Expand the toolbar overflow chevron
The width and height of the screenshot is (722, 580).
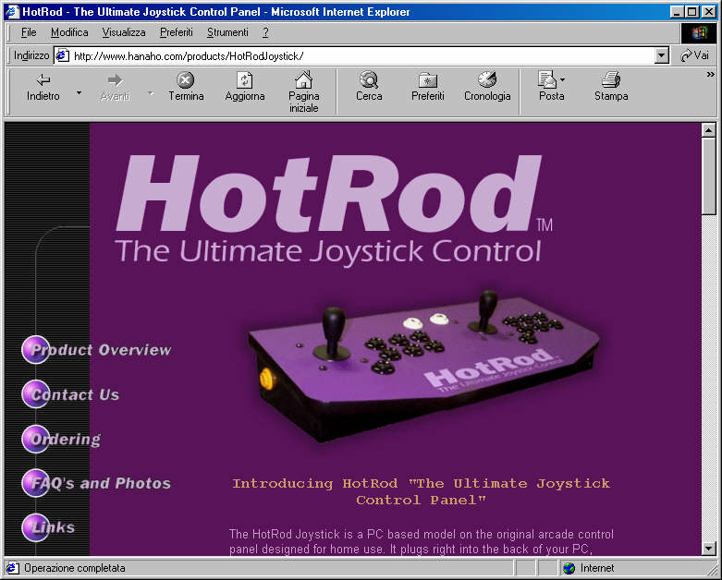pos(711,74)
